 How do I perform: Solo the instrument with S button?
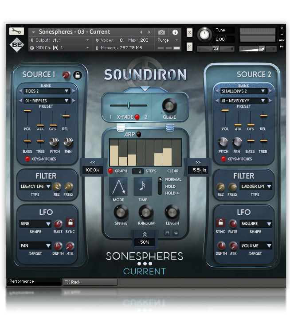(189, 32)
